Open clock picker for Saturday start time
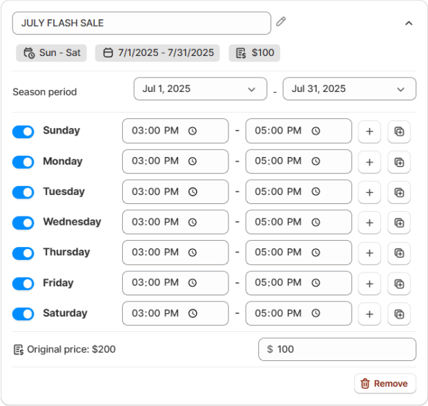 [x=193, y=313]
